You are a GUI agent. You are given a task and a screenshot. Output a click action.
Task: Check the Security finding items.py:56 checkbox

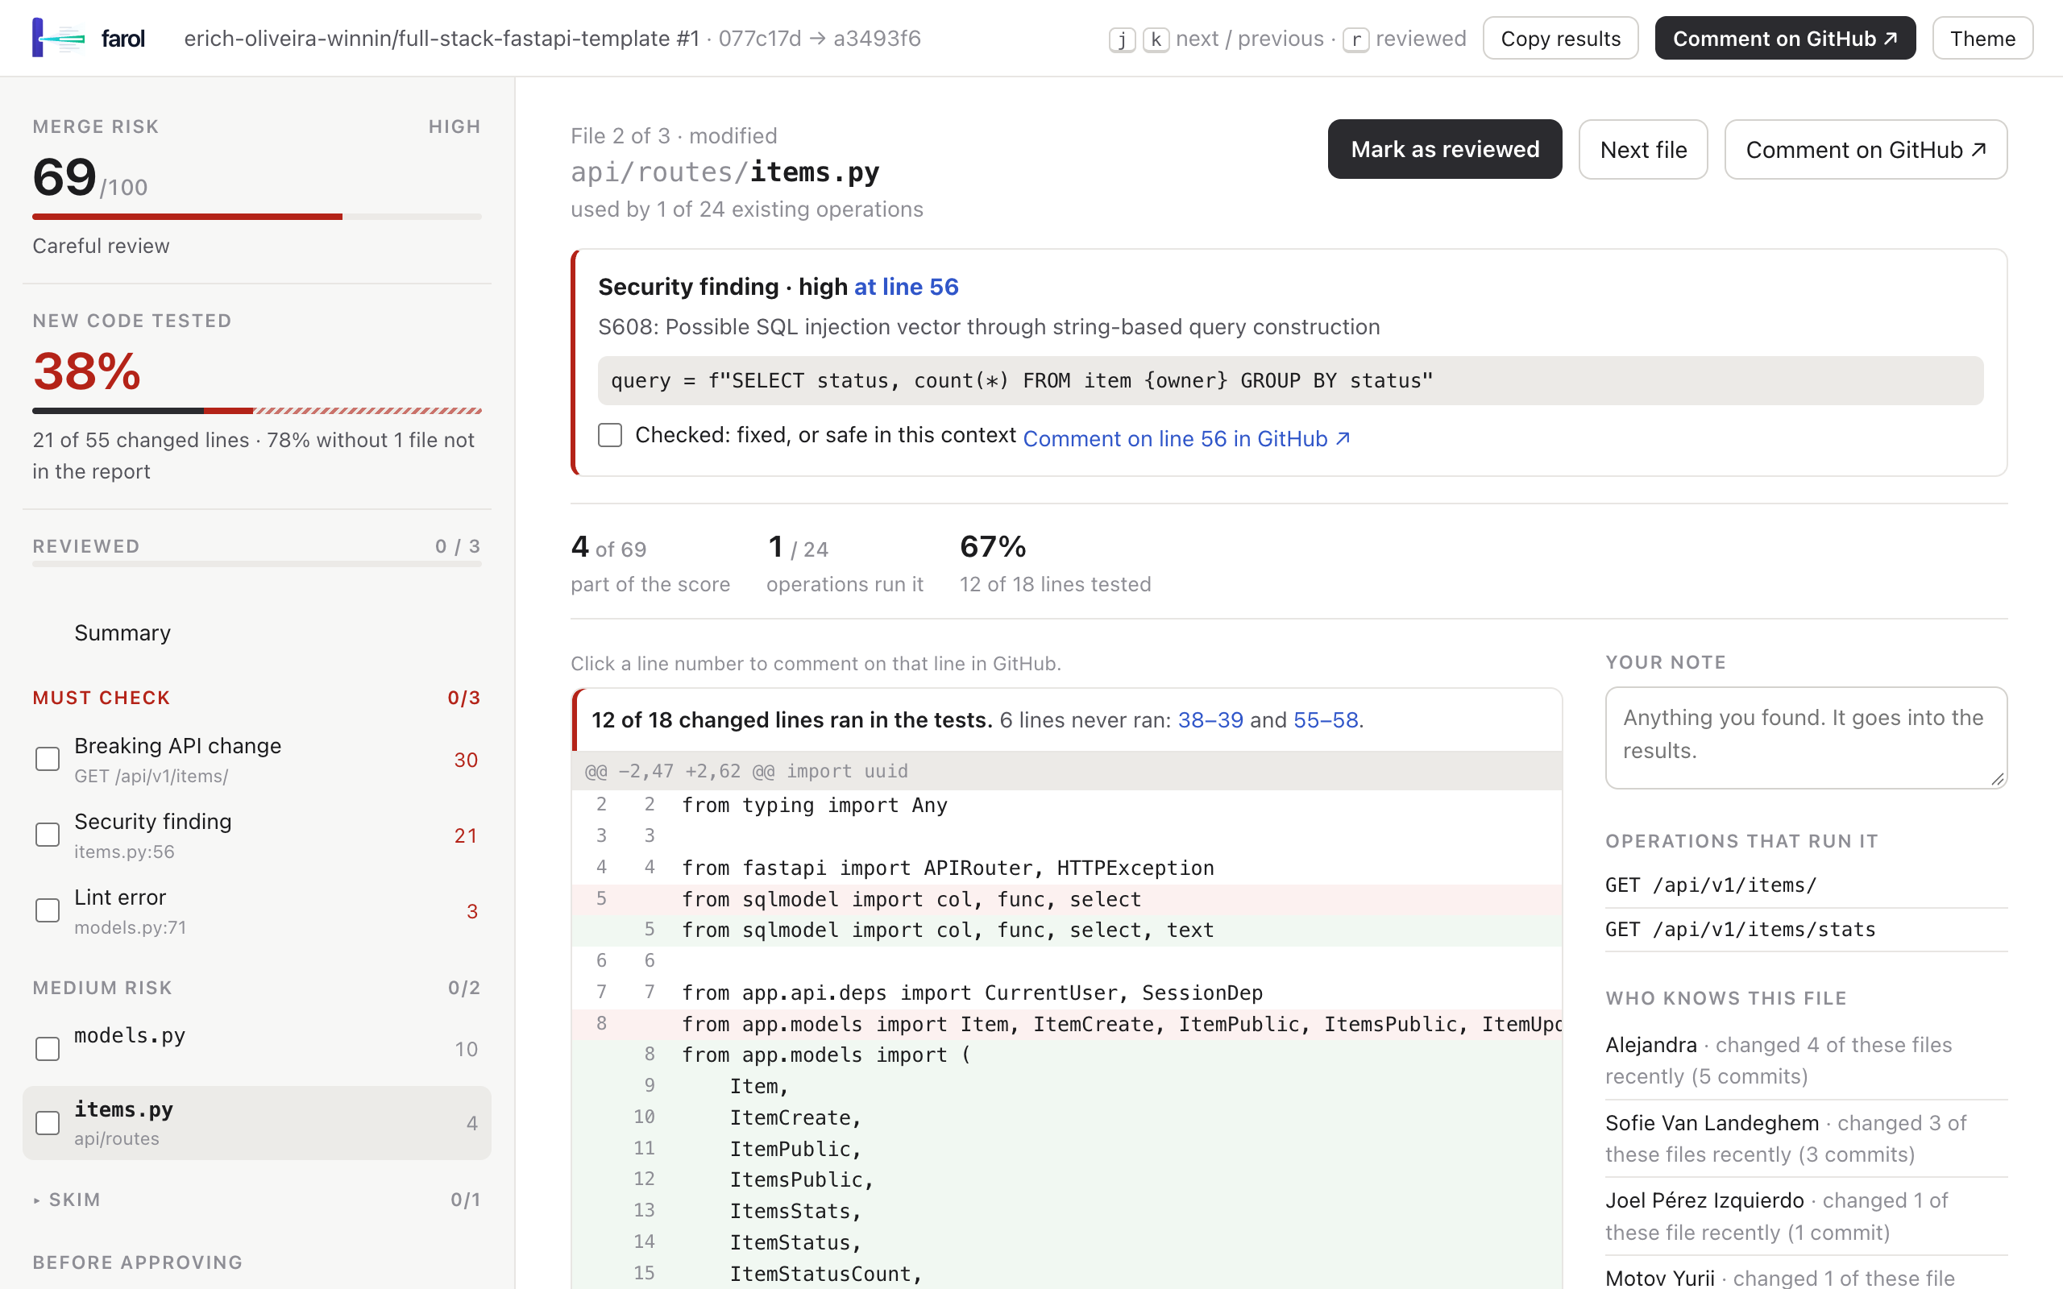click(48, 835)
